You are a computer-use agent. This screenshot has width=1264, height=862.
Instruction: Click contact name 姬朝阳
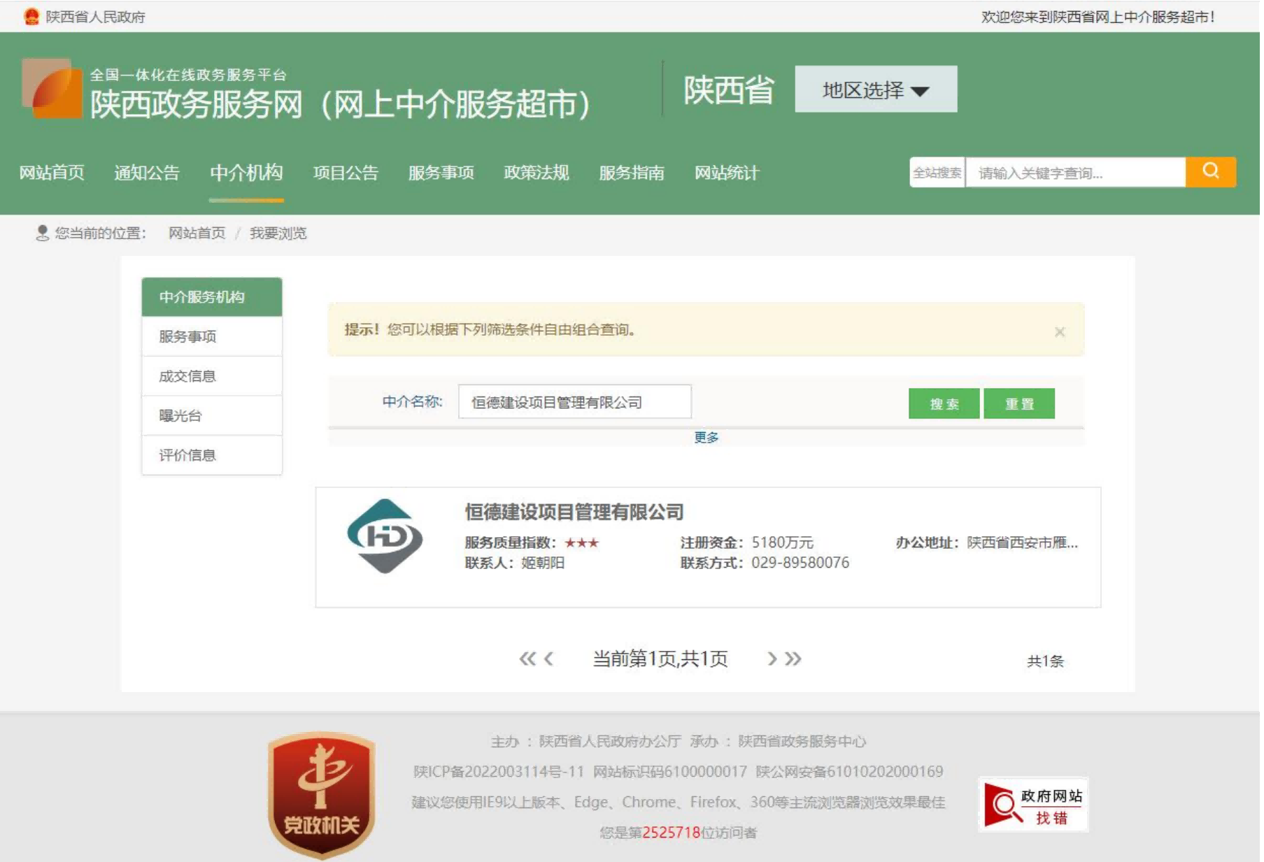click(544, 564)
